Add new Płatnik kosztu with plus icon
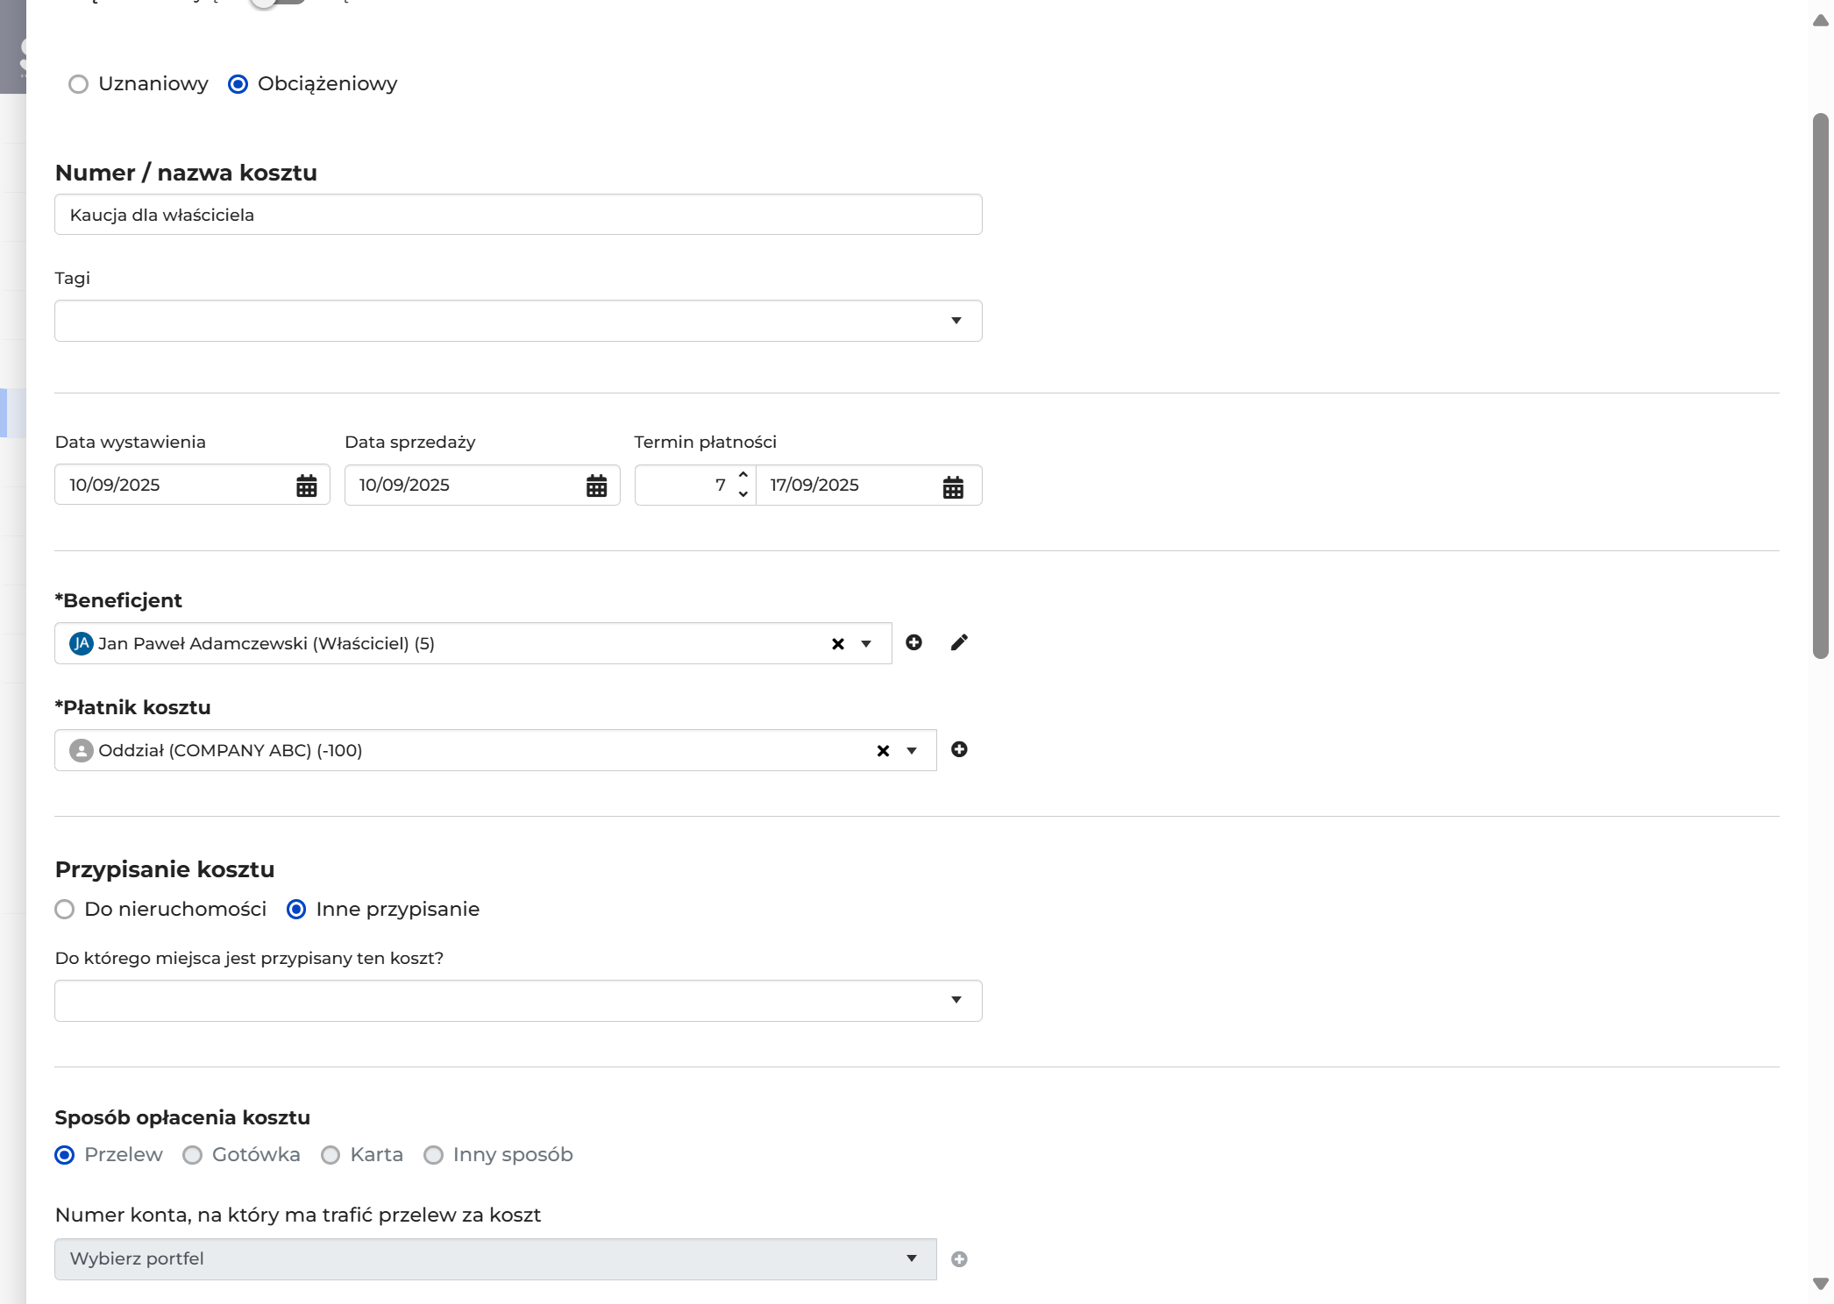The height and width of the screenshot is (1304, 1834). [x=959, y=750]
